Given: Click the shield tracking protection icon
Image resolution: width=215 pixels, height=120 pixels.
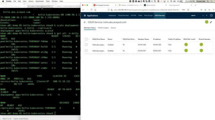Looking at the screenshot, I should tap(109, 10).
